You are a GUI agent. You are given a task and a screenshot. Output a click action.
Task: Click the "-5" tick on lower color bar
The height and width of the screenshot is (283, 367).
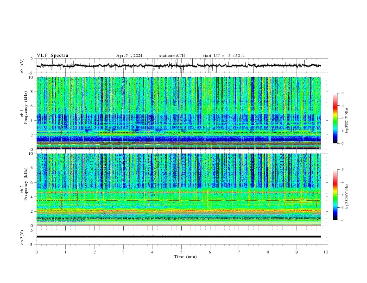pos(342,195)
